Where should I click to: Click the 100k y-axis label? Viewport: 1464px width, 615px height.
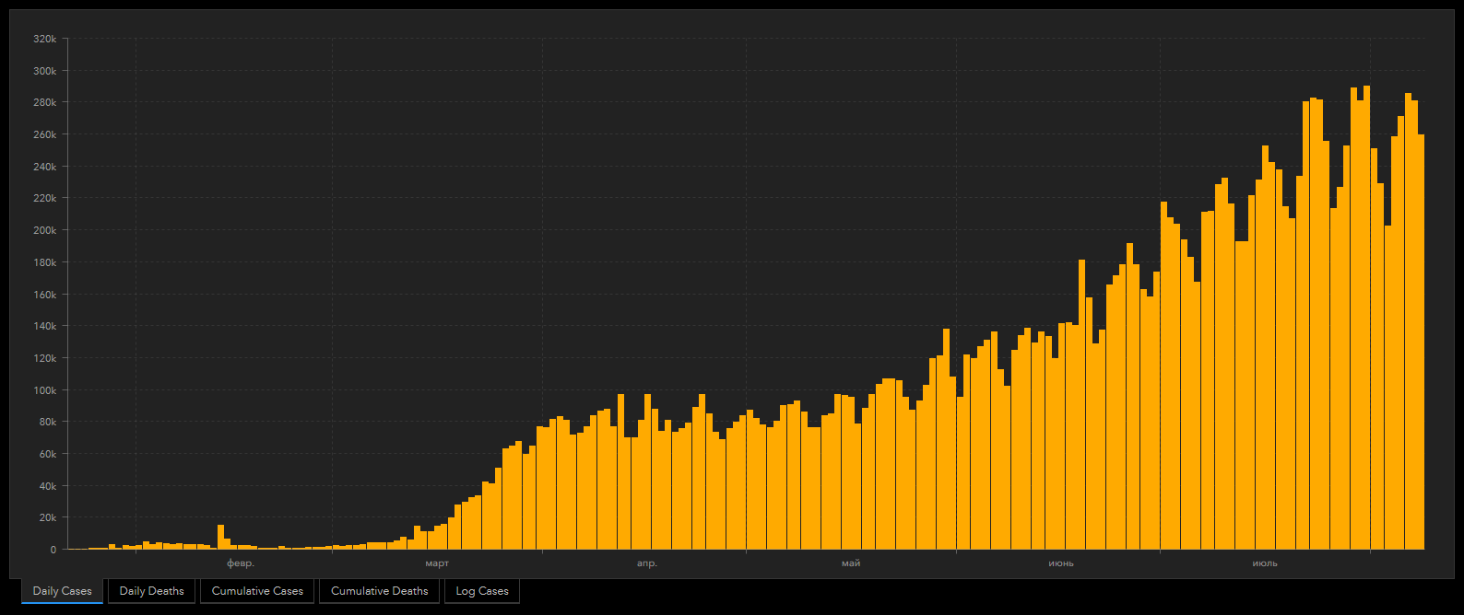[44, 390]
